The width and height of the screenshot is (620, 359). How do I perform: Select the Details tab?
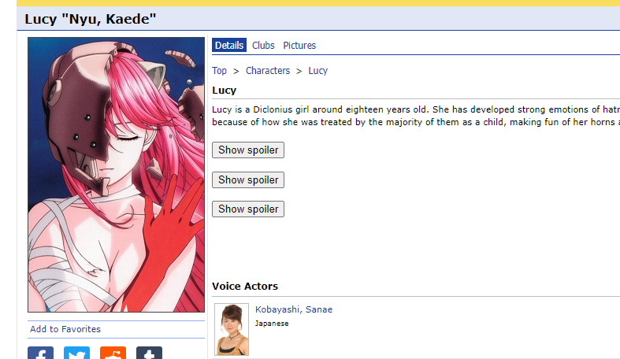click(x=229, y=46)
